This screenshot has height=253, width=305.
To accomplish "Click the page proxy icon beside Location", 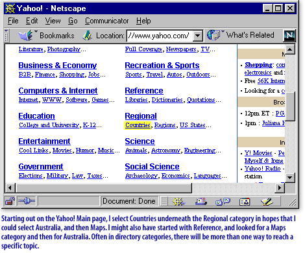I will tap(87, 36).
